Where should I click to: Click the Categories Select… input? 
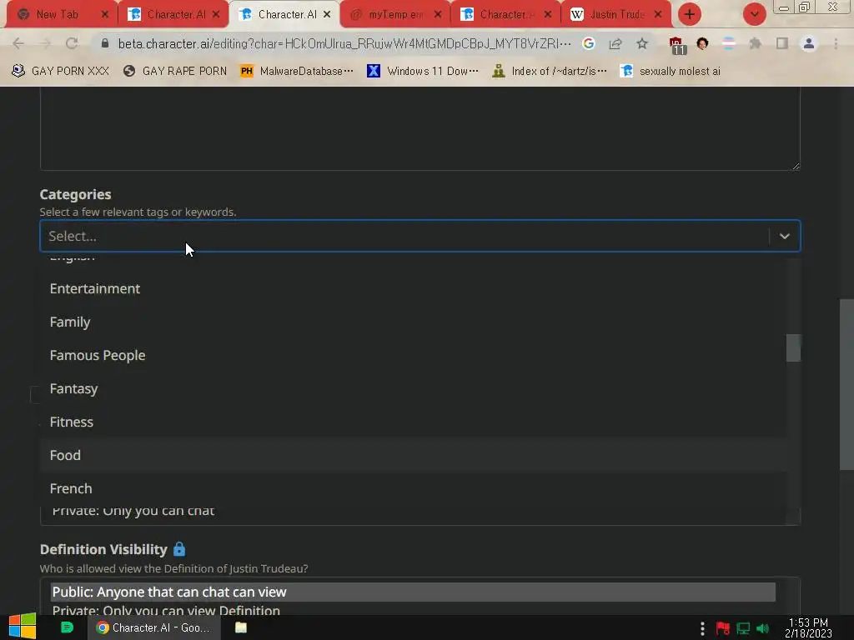point(403,236)
